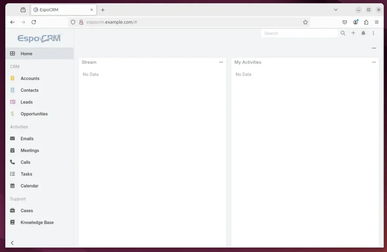The image size is (387, 252).
Task: Click the Contacts badge icon
Action: tap(12, 90)
